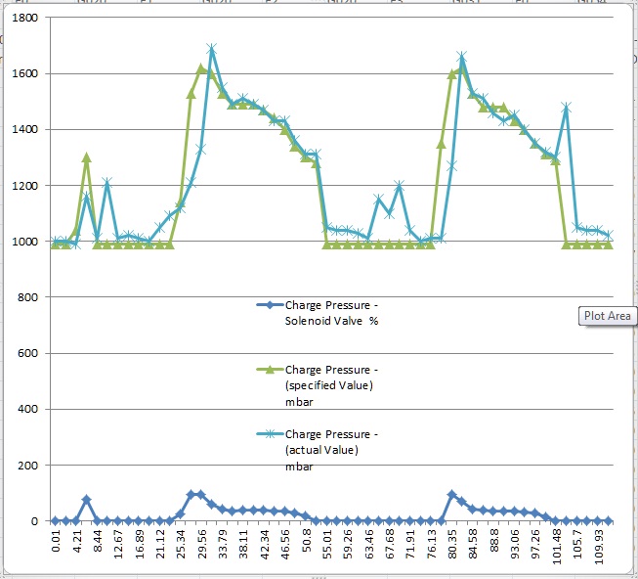Select the 1000 value on the y-axis

pyautogui.click(x=21, y=242)
